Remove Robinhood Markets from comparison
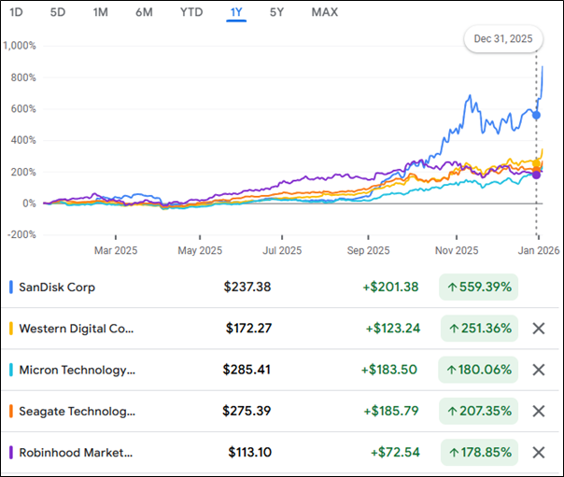 [538, 453]
